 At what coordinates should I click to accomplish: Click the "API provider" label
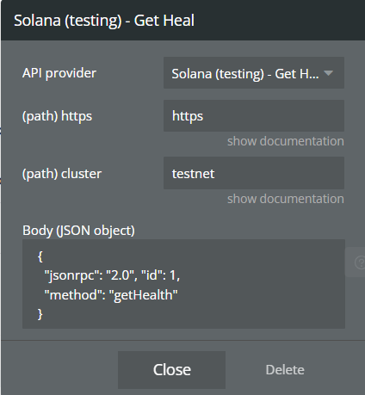[59, 73]
